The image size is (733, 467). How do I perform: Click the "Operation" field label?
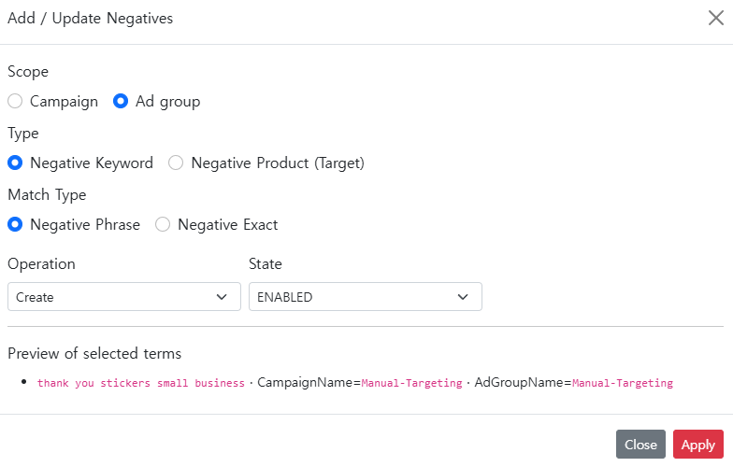(41, 264)
